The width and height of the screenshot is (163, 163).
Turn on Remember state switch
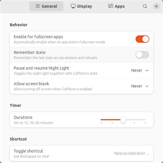coord(142,55)
